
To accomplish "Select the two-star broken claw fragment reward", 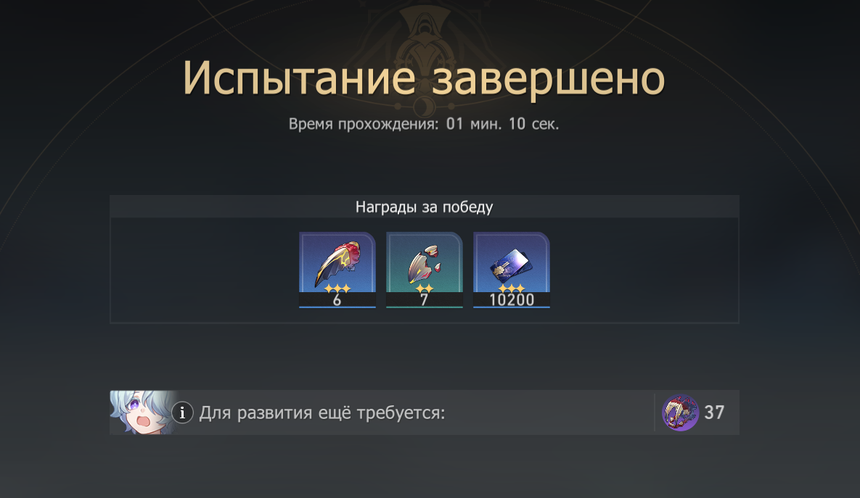I will tap(425, 270).
